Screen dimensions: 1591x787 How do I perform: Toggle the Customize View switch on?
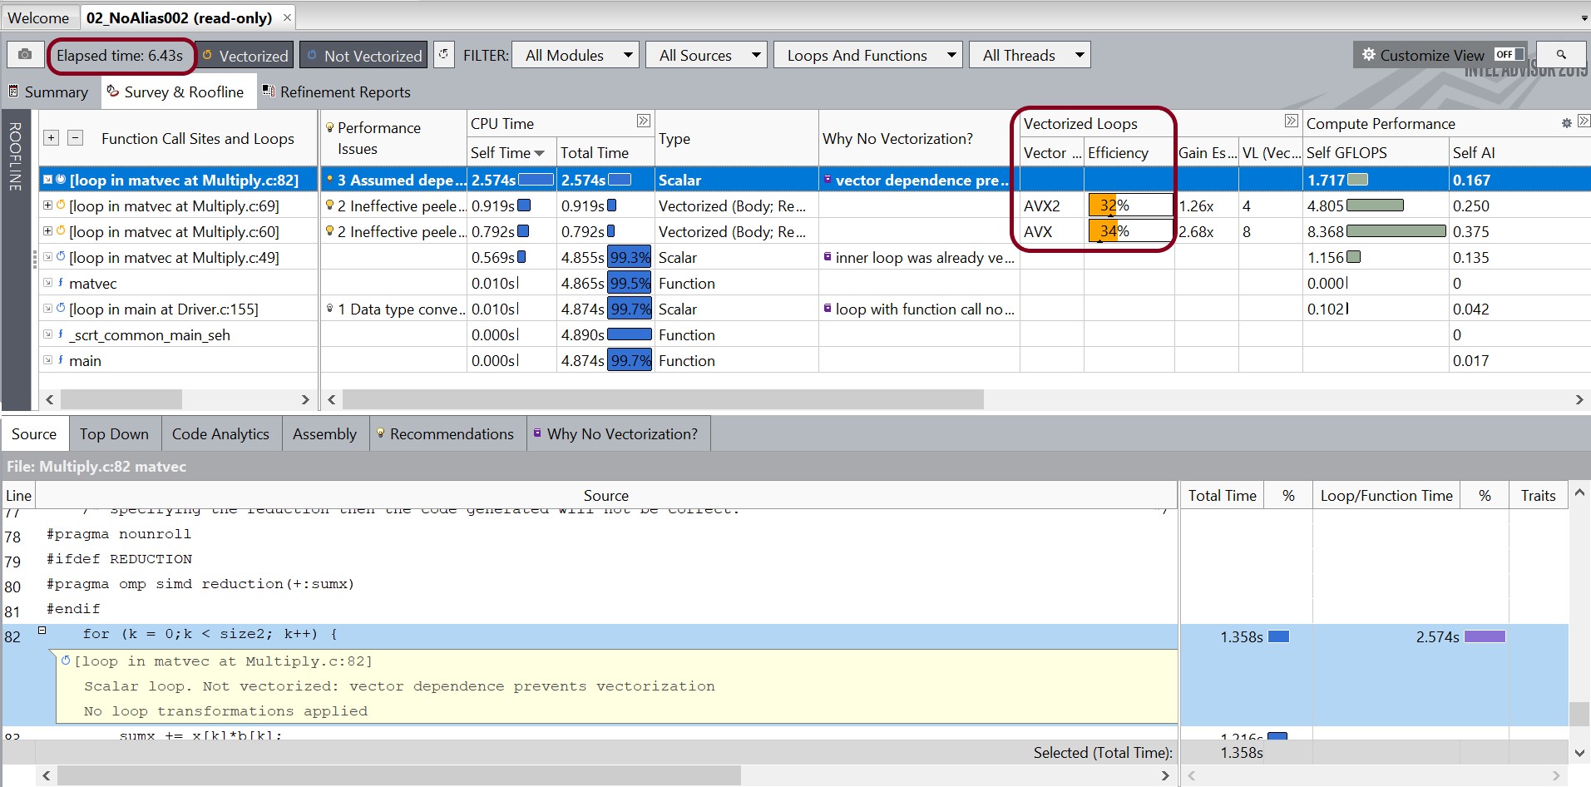[1509, 55]
